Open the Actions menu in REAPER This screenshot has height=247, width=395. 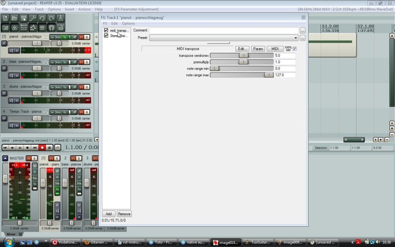[84, 9]
